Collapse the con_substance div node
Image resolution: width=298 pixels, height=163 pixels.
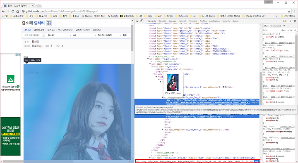150,64
